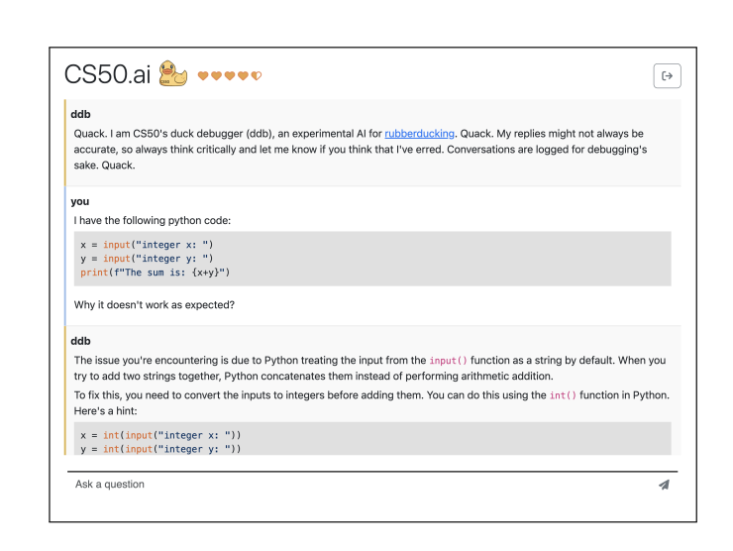Click the user's Python code block
The height and width of the screenshot is (551, 733).
pyautogui.click(x=371, y=259)
